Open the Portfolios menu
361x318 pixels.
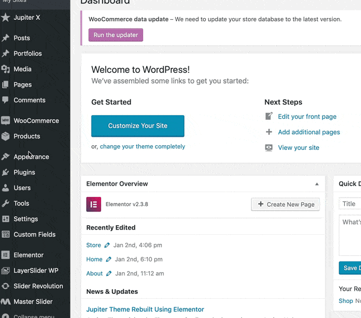[28, 54]
